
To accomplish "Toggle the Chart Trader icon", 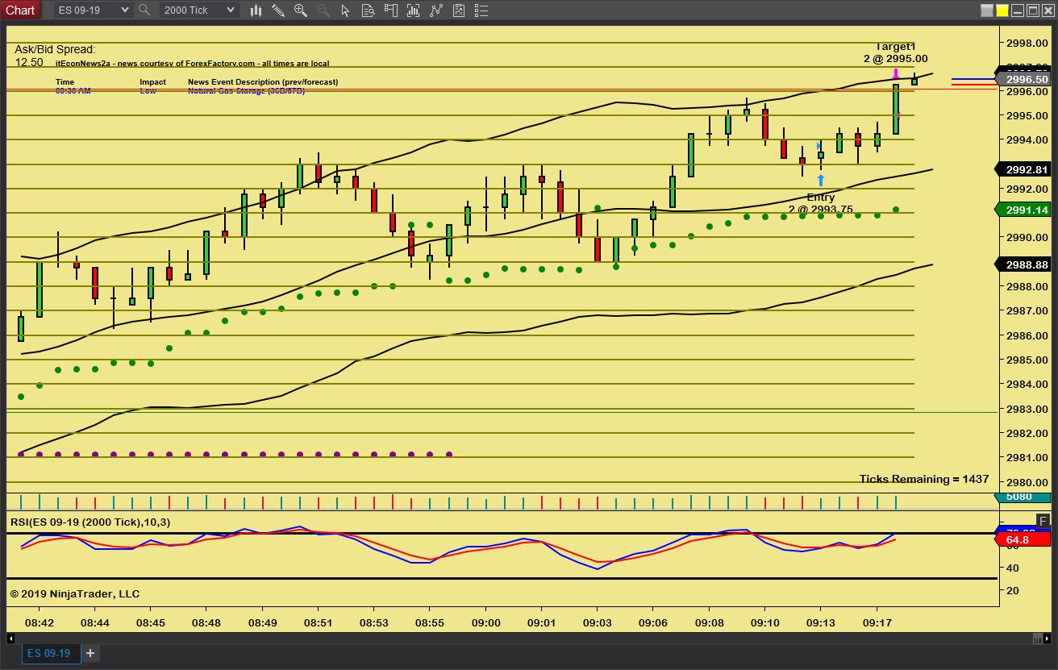I will (x=391, y=10).
